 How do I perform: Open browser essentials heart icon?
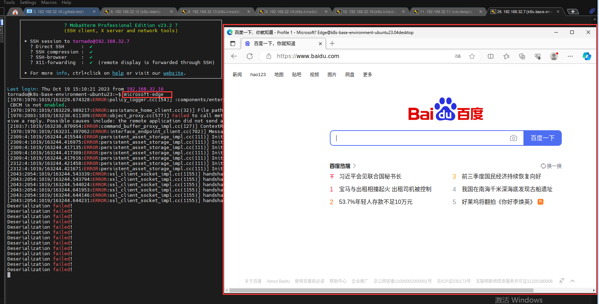(x=538, y=56)
